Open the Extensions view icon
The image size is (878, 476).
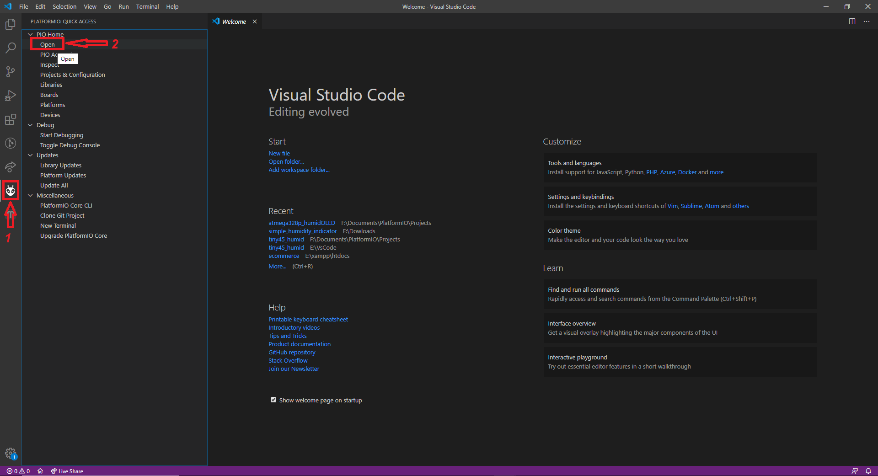pos(11,120)
